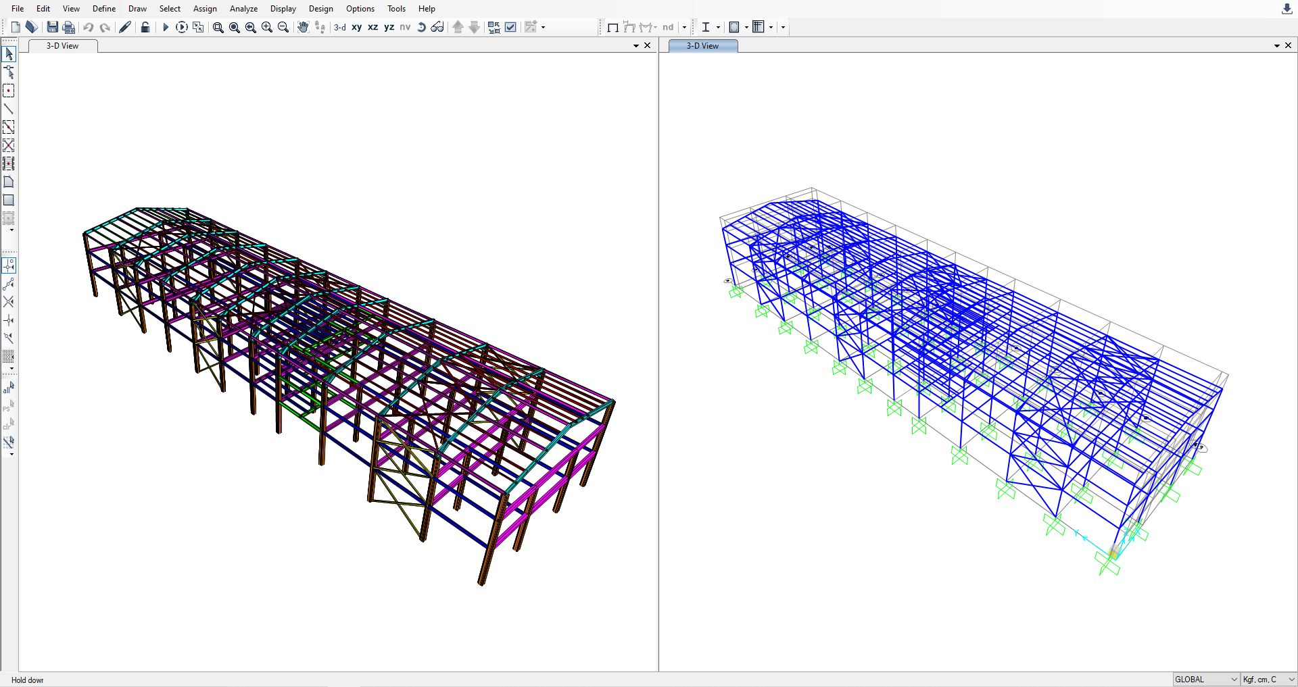
Task: Switch to the 3-d view button
Action: 340,27
